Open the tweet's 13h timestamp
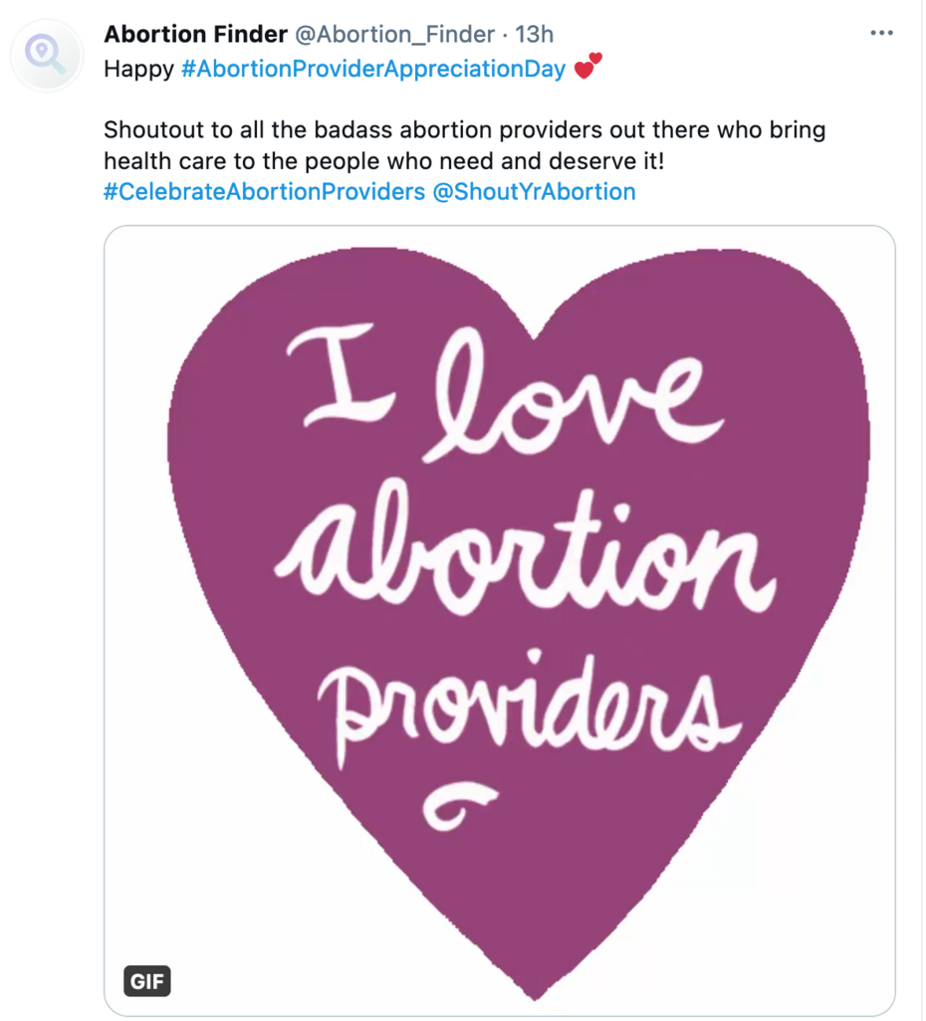The height and width of the screenshot is (1021, 926). pyautogui.click(x=534, y=35)
